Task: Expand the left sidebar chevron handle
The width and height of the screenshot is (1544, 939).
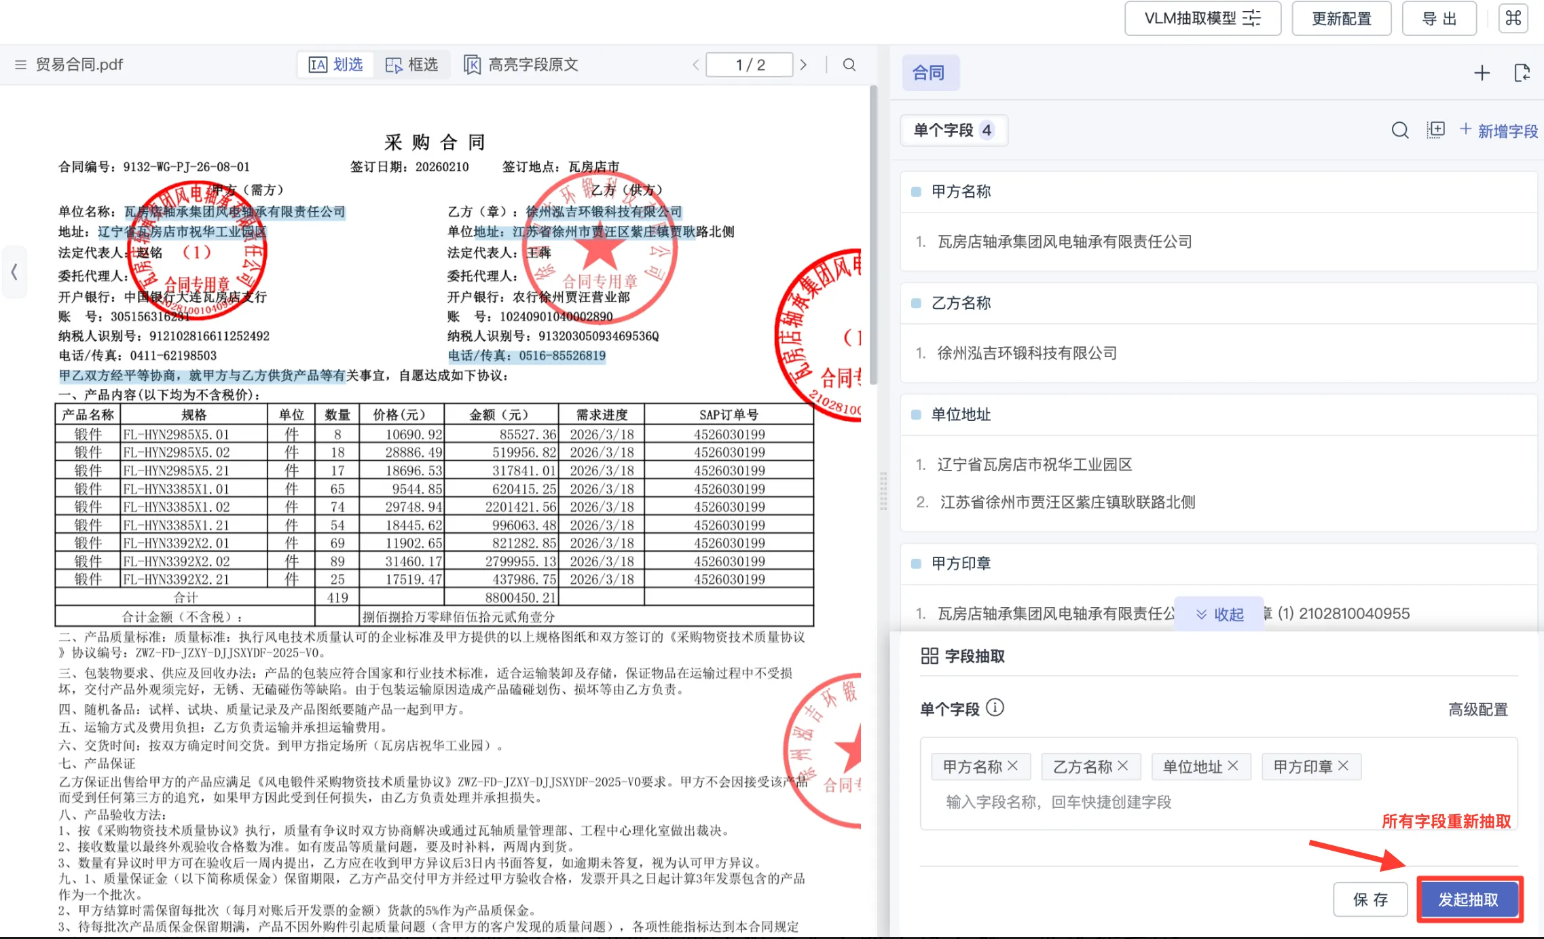Action: (x=14, y=272)
